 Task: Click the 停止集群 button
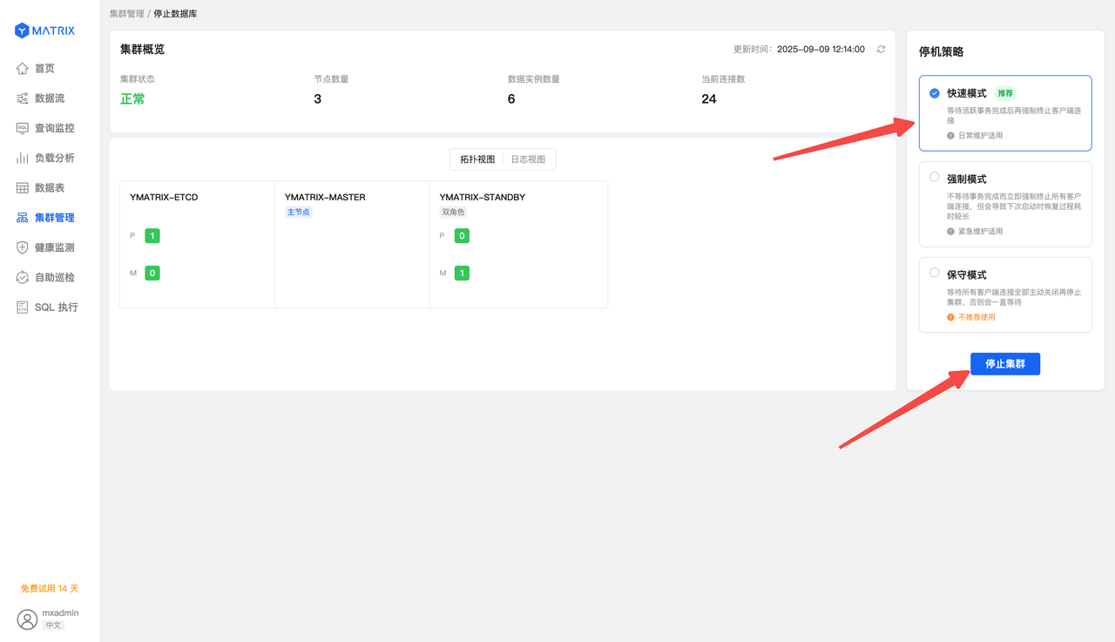1005,364
